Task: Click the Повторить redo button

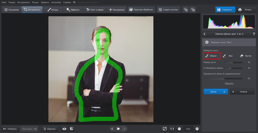Action: point(29,129)
